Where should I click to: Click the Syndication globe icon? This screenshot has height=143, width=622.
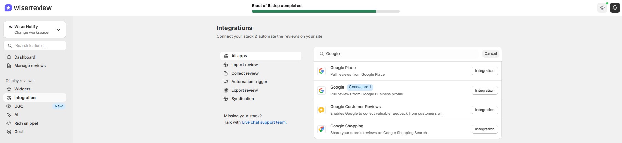tap(226, 99)
